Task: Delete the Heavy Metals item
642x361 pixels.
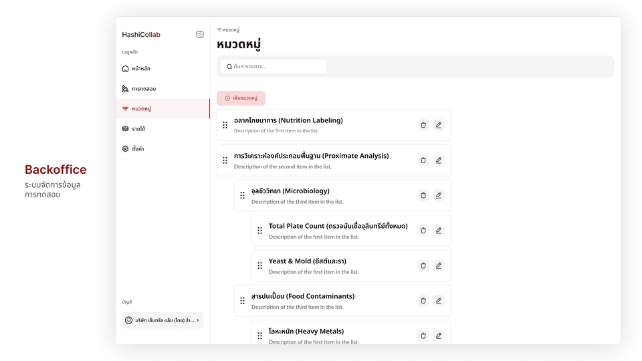Action: pos(423,336)
